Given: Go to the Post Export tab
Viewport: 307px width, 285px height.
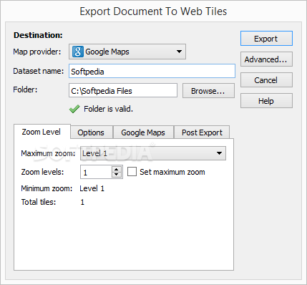Looking at the screenshot, I should [x=202, y=132].
